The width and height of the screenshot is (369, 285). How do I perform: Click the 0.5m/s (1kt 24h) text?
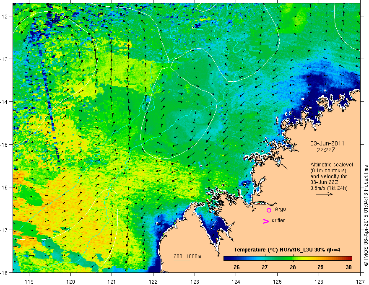point(329,188)
